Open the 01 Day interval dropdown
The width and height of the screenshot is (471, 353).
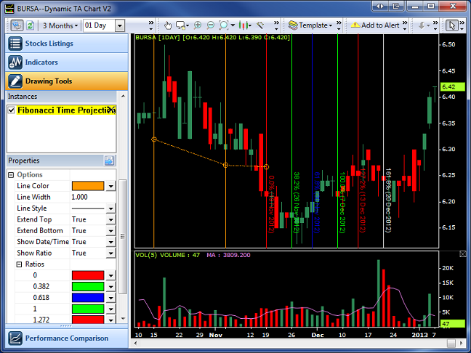point(119,25)
